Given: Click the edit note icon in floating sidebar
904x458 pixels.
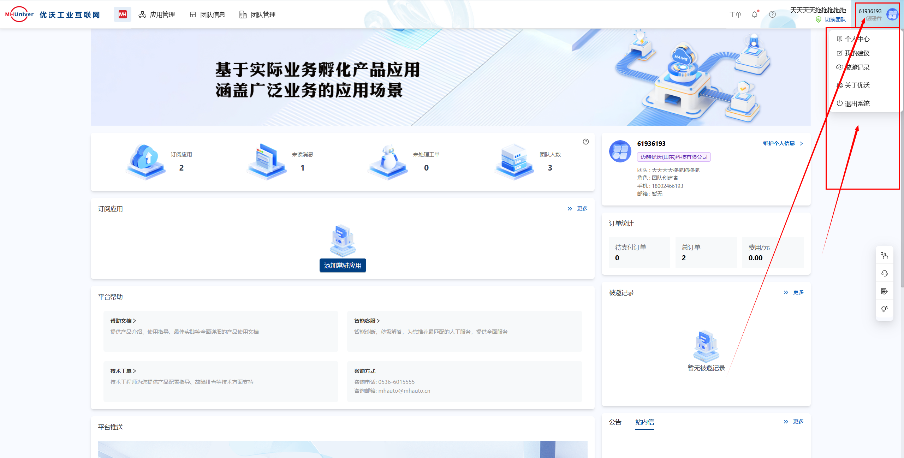Looking at the screenshot, I should click(x=884, y=291).
